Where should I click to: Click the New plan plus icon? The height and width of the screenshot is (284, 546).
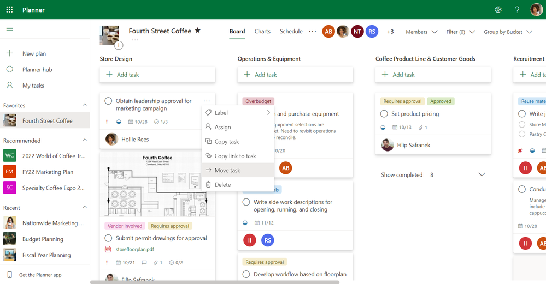[10, 53]
